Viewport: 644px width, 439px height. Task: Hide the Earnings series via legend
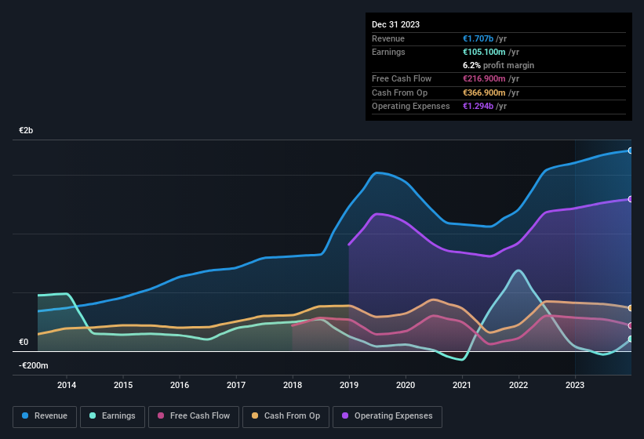click(x=113, y=415)
